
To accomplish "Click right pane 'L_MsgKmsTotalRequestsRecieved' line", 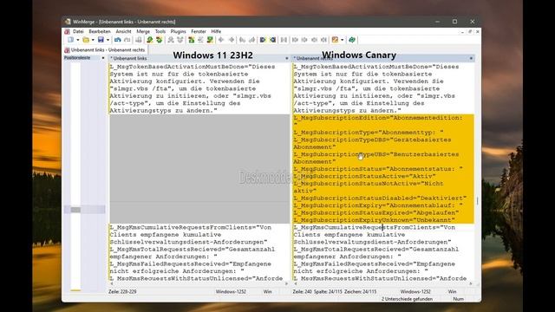I will 375,250.
